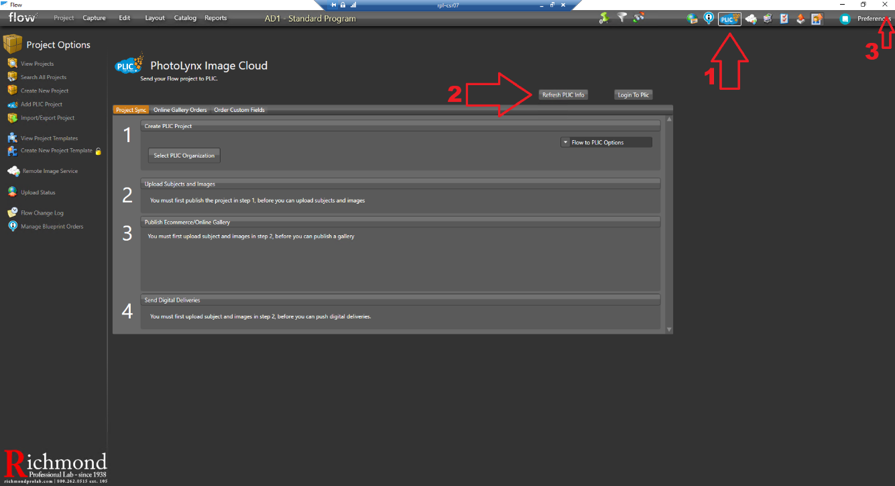Check the Upload Status
The width and height of the screenshot is (895, 486).
click(x=39, y=192)
